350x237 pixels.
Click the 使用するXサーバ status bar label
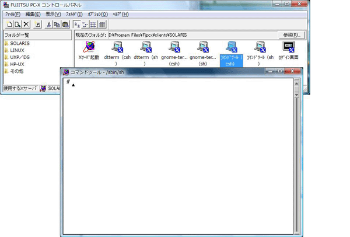point(20,88)
